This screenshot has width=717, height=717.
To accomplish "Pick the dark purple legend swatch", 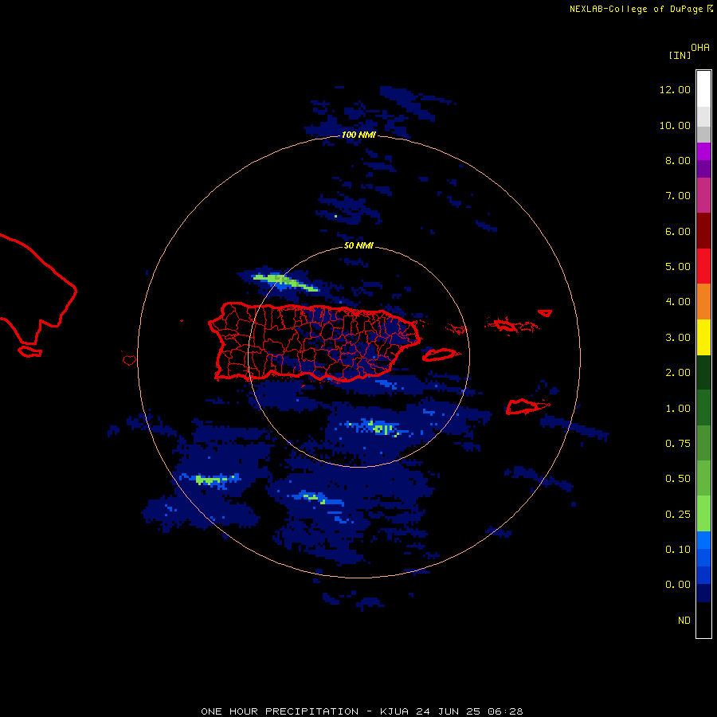I will tap(703, 169).
